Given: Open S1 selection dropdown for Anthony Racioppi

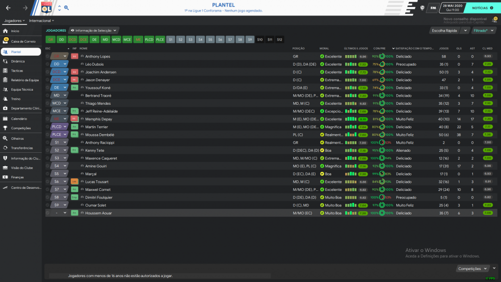Looking at the screenshot, I should pos(59,142).
